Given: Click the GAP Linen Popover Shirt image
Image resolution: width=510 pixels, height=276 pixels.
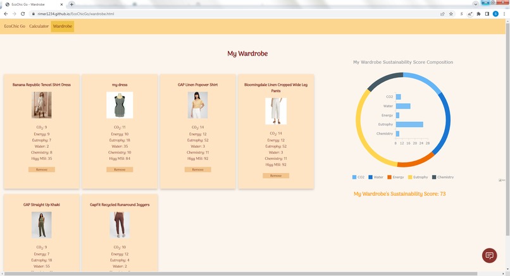Looking at the screenshot, I should tap(198, 105).
